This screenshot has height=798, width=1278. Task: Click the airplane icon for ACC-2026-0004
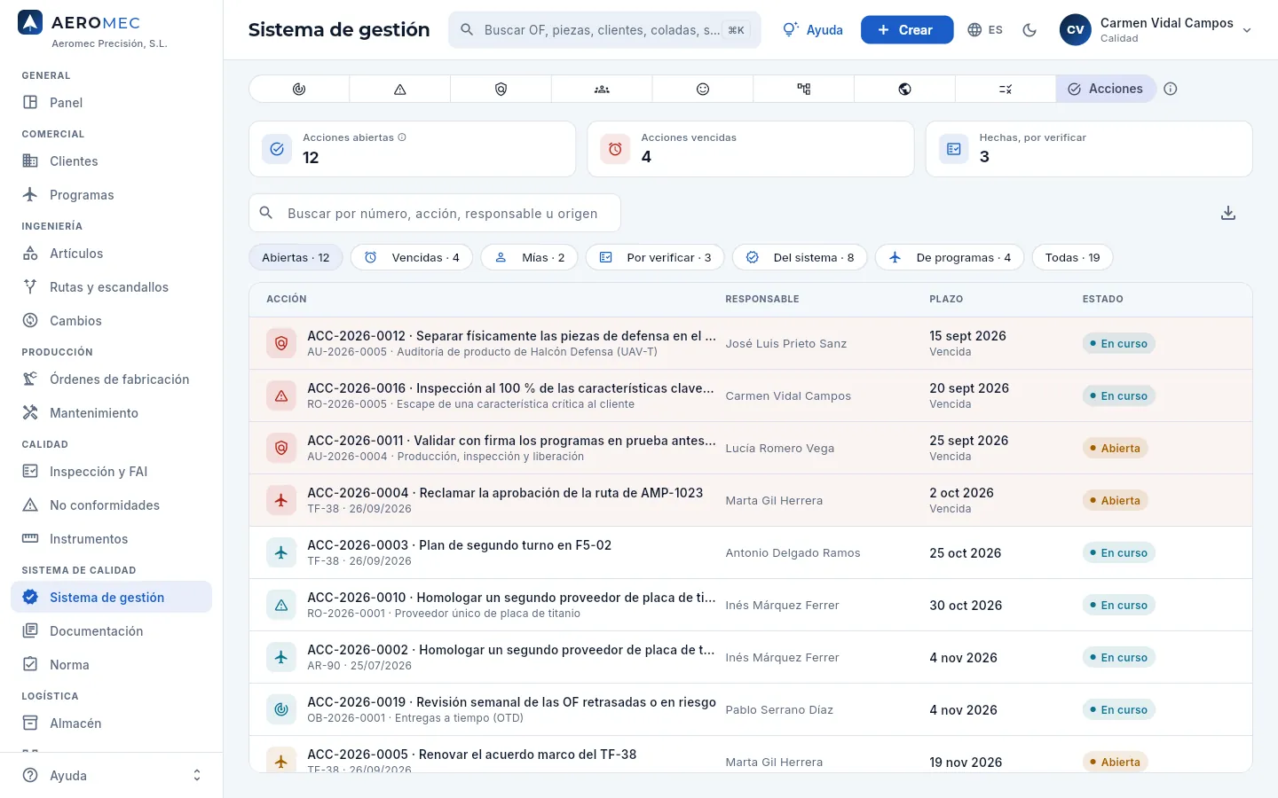tap(281, 500)
